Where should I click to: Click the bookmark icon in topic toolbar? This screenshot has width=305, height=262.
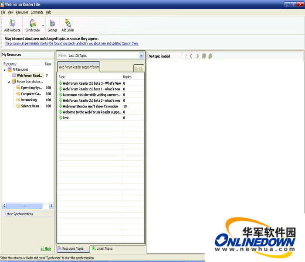pyautogui.click(x=204, y=56)
